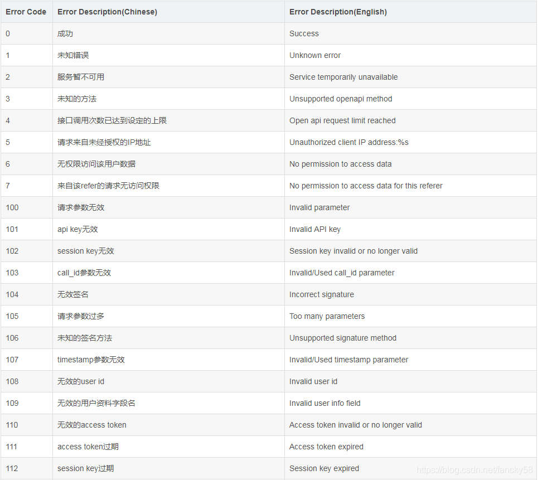The width and height of the screenshot is (538, 480).
Task: Click the Chinese cell '服务暂不可用'
Action: [x=168, y=77]
